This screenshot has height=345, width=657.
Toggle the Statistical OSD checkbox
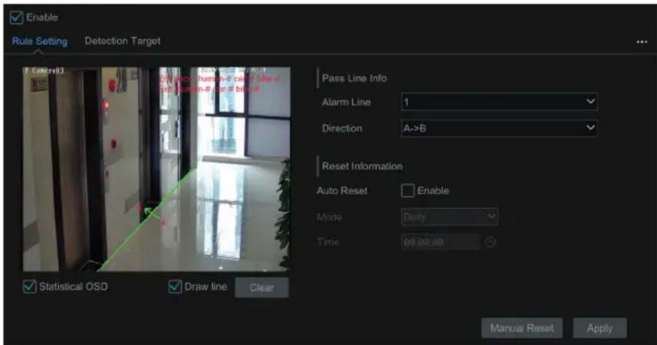(x=30, y=287)
